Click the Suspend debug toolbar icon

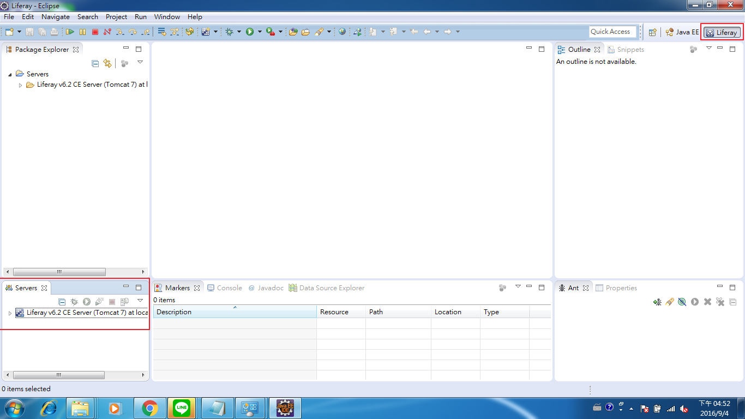(x=82, y=32)
